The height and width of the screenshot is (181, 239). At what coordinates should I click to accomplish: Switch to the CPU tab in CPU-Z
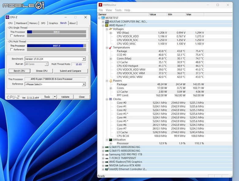(x=10, y=23)
